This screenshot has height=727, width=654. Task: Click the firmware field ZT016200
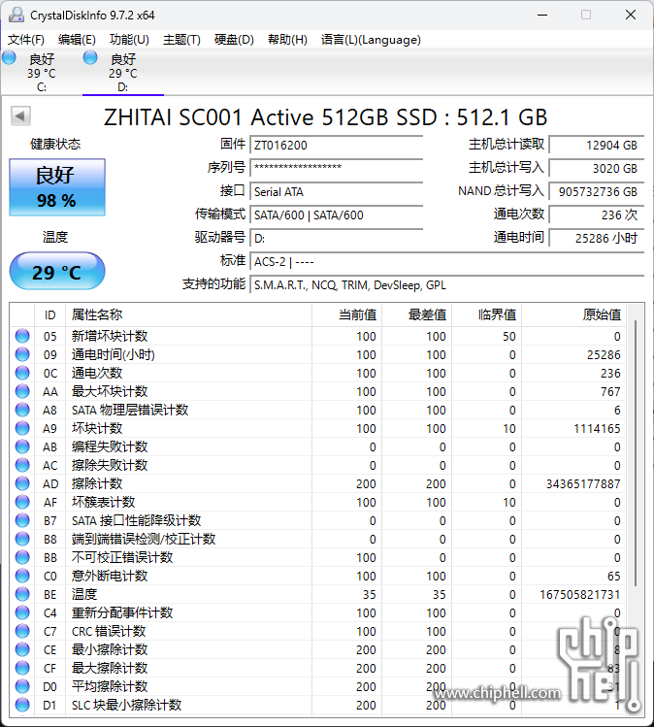coord(337,146)
